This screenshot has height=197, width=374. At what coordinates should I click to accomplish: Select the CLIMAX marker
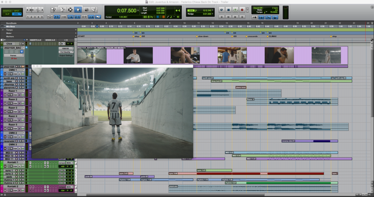pos(272,36)
